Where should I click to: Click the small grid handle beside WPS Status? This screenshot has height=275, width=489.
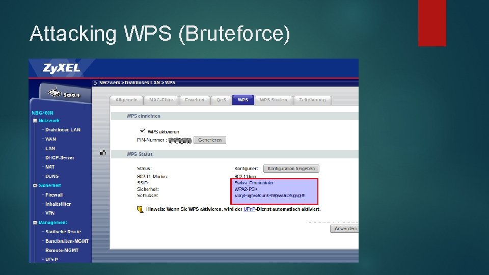(103, 153)
